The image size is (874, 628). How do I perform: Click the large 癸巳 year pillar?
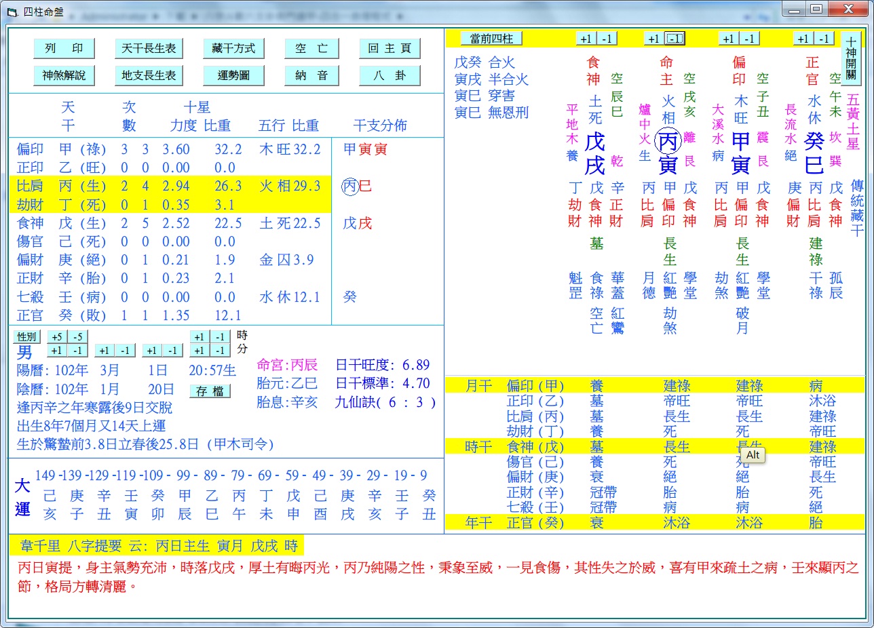click(x=814, y=153)
